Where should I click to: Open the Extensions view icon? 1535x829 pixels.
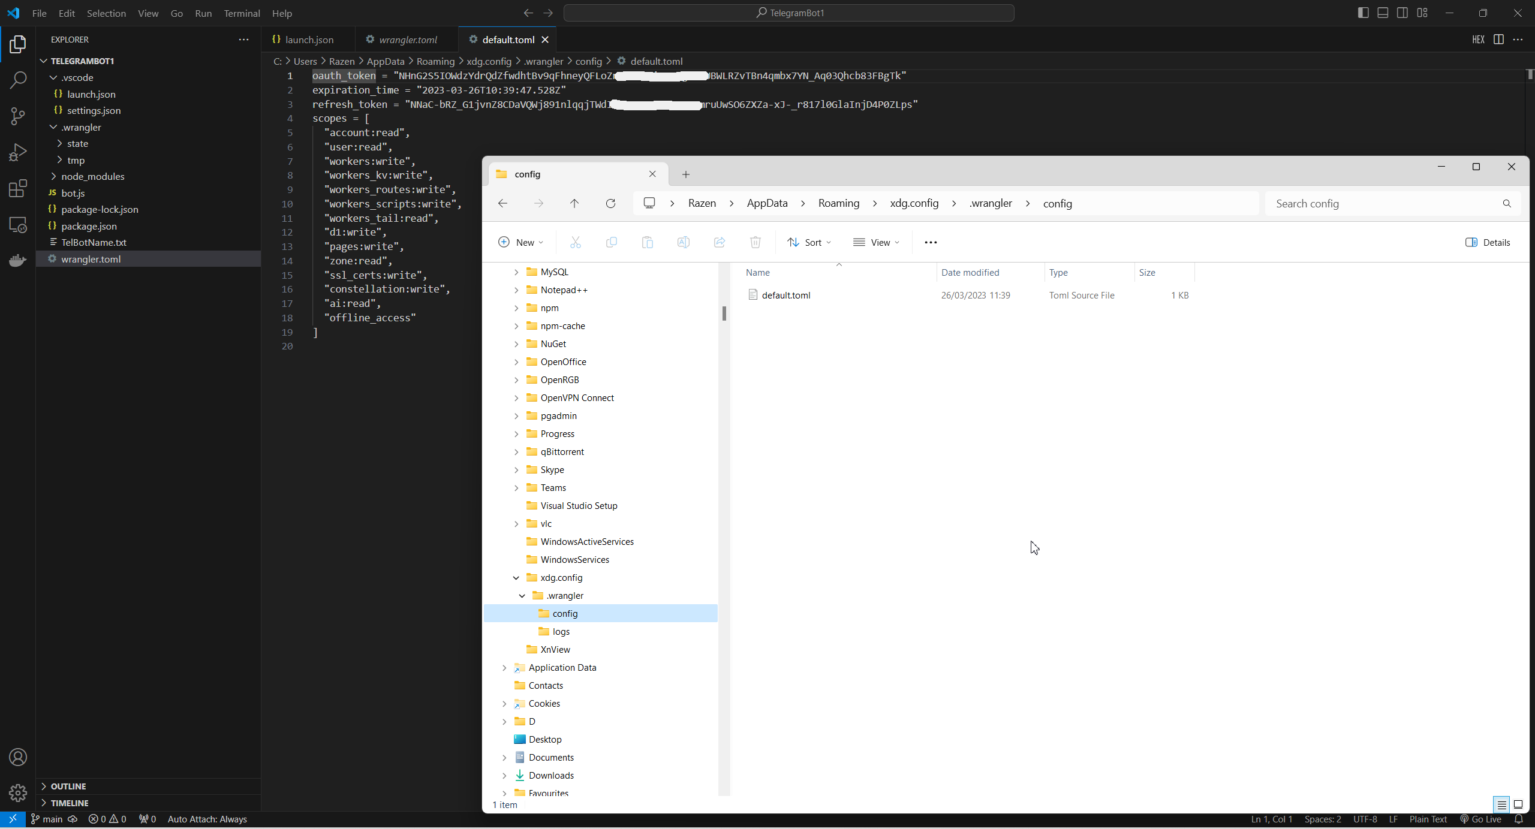point(18,189)
